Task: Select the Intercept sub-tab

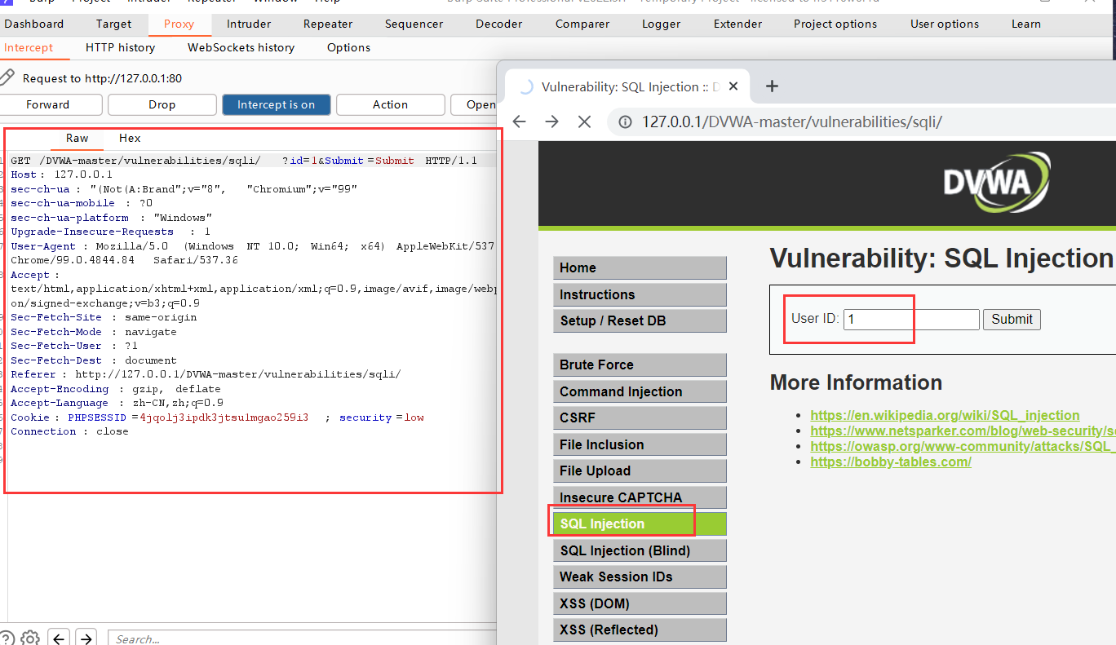Action: coord(29,47)
